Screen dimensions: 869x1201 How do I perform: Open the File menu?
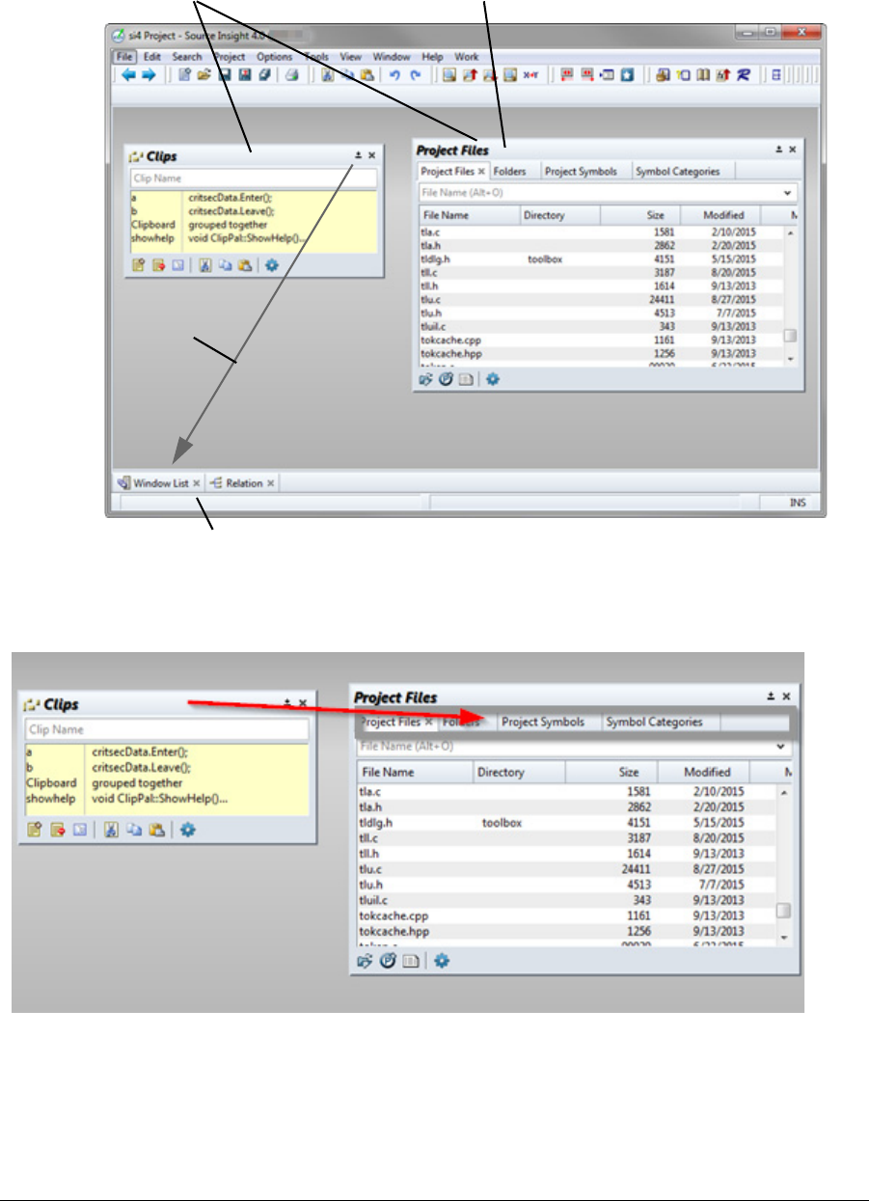pos(124,57)
